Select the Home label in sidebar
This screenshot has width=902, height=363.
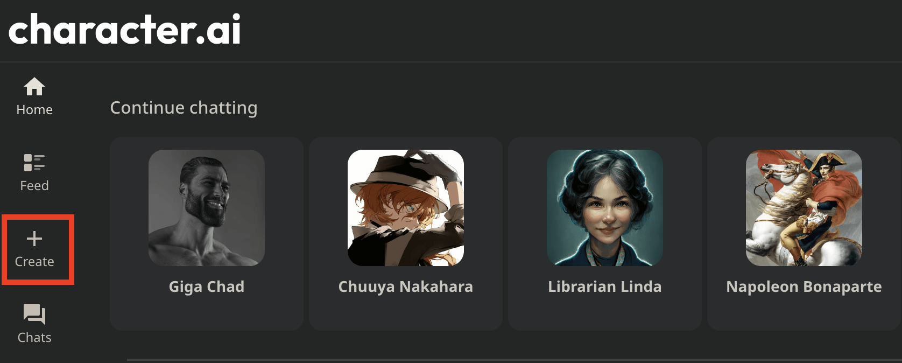click(34, 110)
